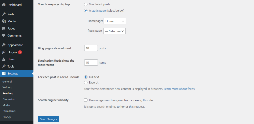Click the Save Changes button
Viewport: 254px width, 124px height.
tap(48, 119)
